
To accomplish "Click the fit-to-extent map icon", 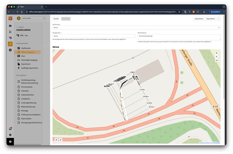I will tap(217, 60).
